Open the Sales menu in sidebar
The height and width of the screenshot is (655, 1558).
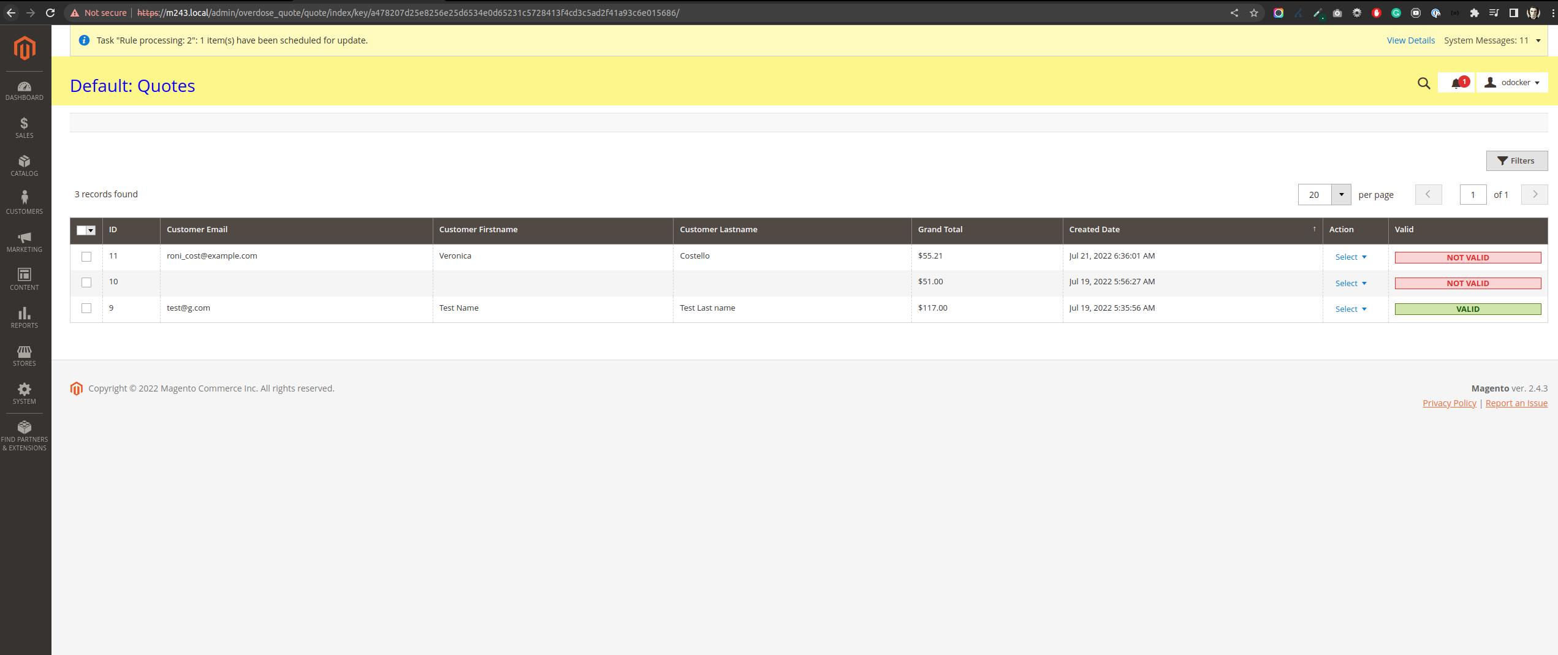coord(25,128)
